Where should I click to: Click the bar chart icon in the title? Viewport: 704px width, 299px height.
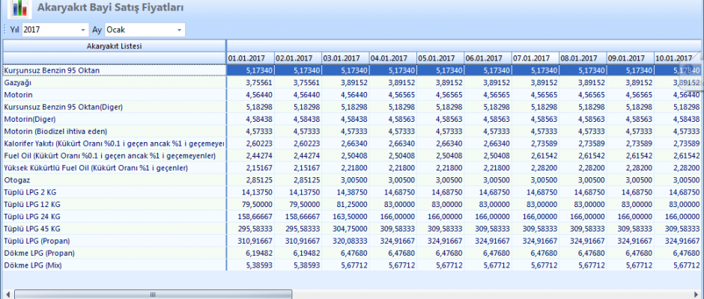coord(16,9)
